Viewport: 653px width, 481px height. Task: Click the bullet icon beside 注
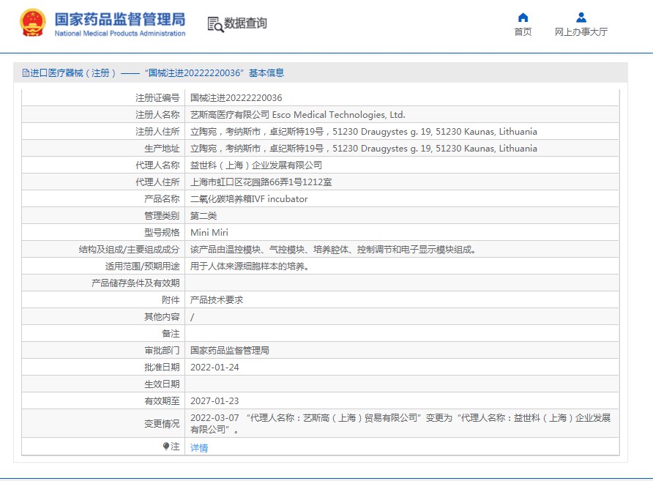tap(166, 447)
